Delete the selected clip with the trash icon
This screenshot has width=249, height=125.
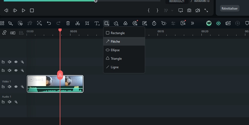pyautogui.click(x=68, y=23)
